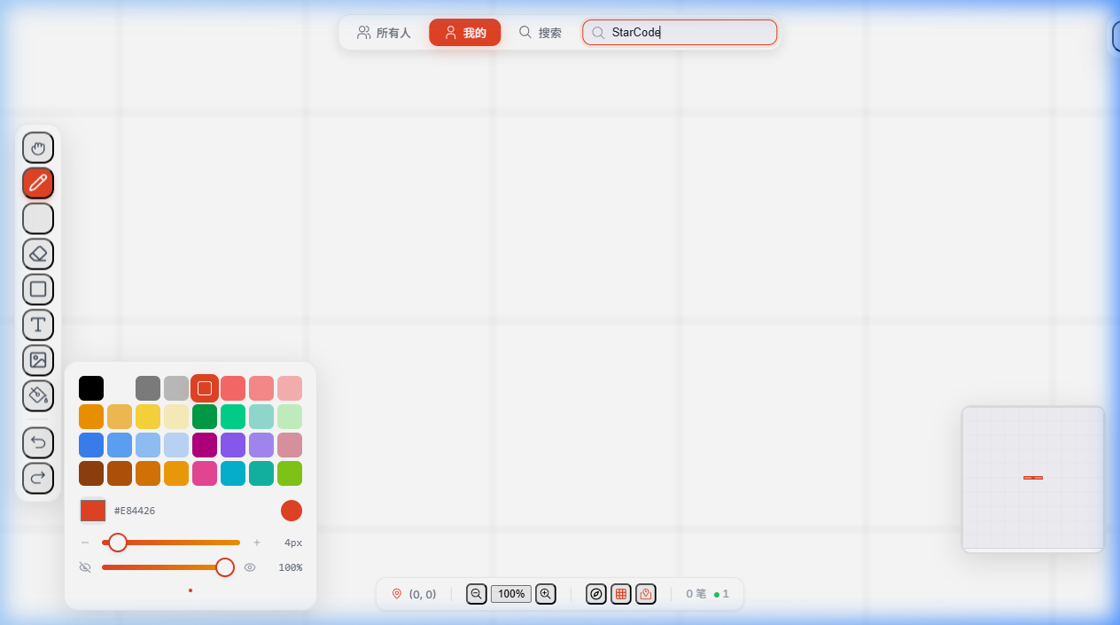Click the open eye full opacity icon
This screenshot has height=625, width=1120.
coord(250,567)
